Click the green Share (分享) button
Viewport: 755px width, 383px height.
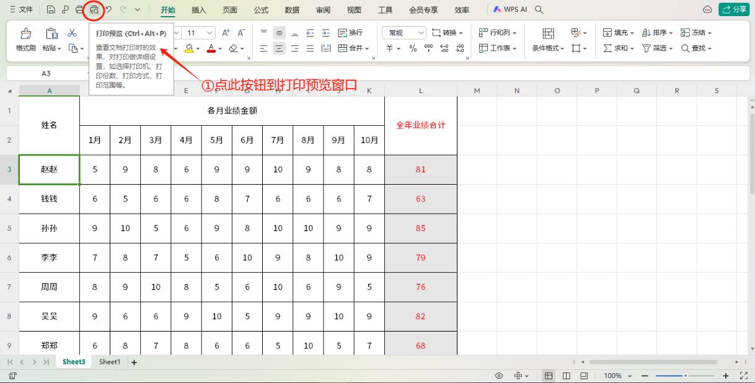(734, 10)
